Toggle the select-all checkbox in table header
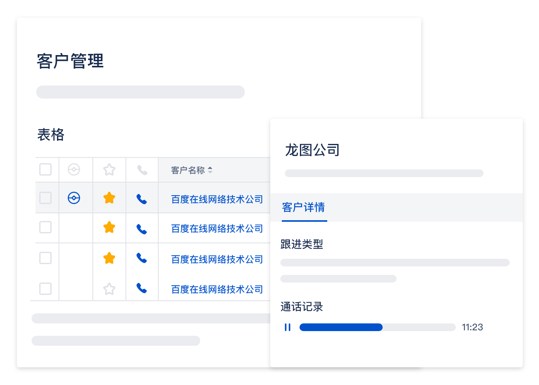This screenshot has width=539, height=385. pyautogui.click(x=45, y=169)
